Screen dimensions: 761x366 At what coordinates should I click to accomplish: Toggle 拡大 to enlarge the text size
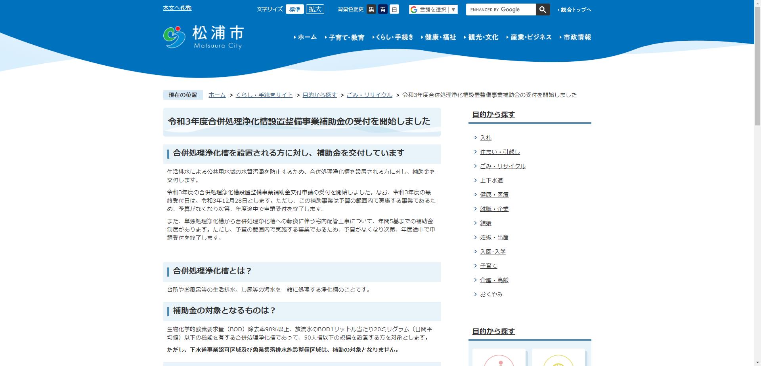pos(315,9)
